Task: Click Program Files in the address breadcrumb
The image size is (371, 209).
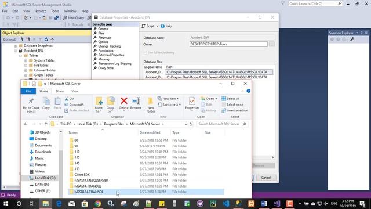Action: point(114,124)
